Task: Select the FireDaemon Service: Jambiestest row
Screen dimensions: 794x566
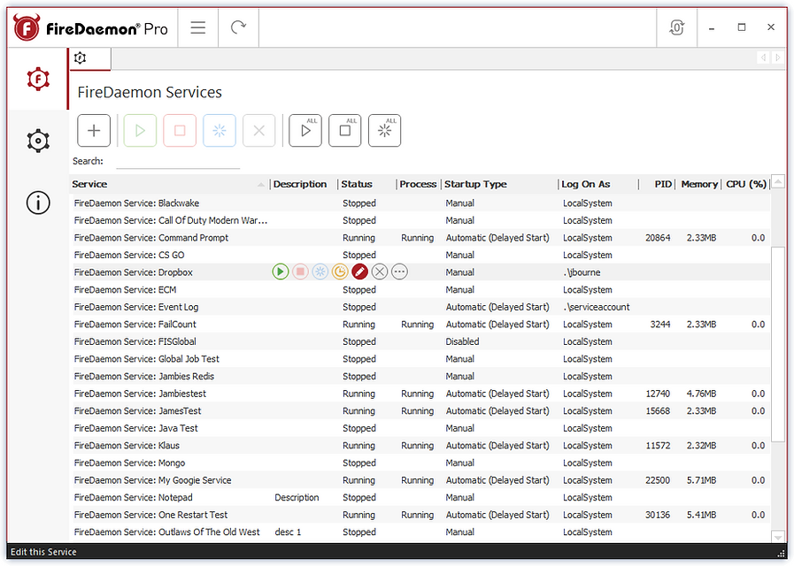Action: [x=421, y=394]
